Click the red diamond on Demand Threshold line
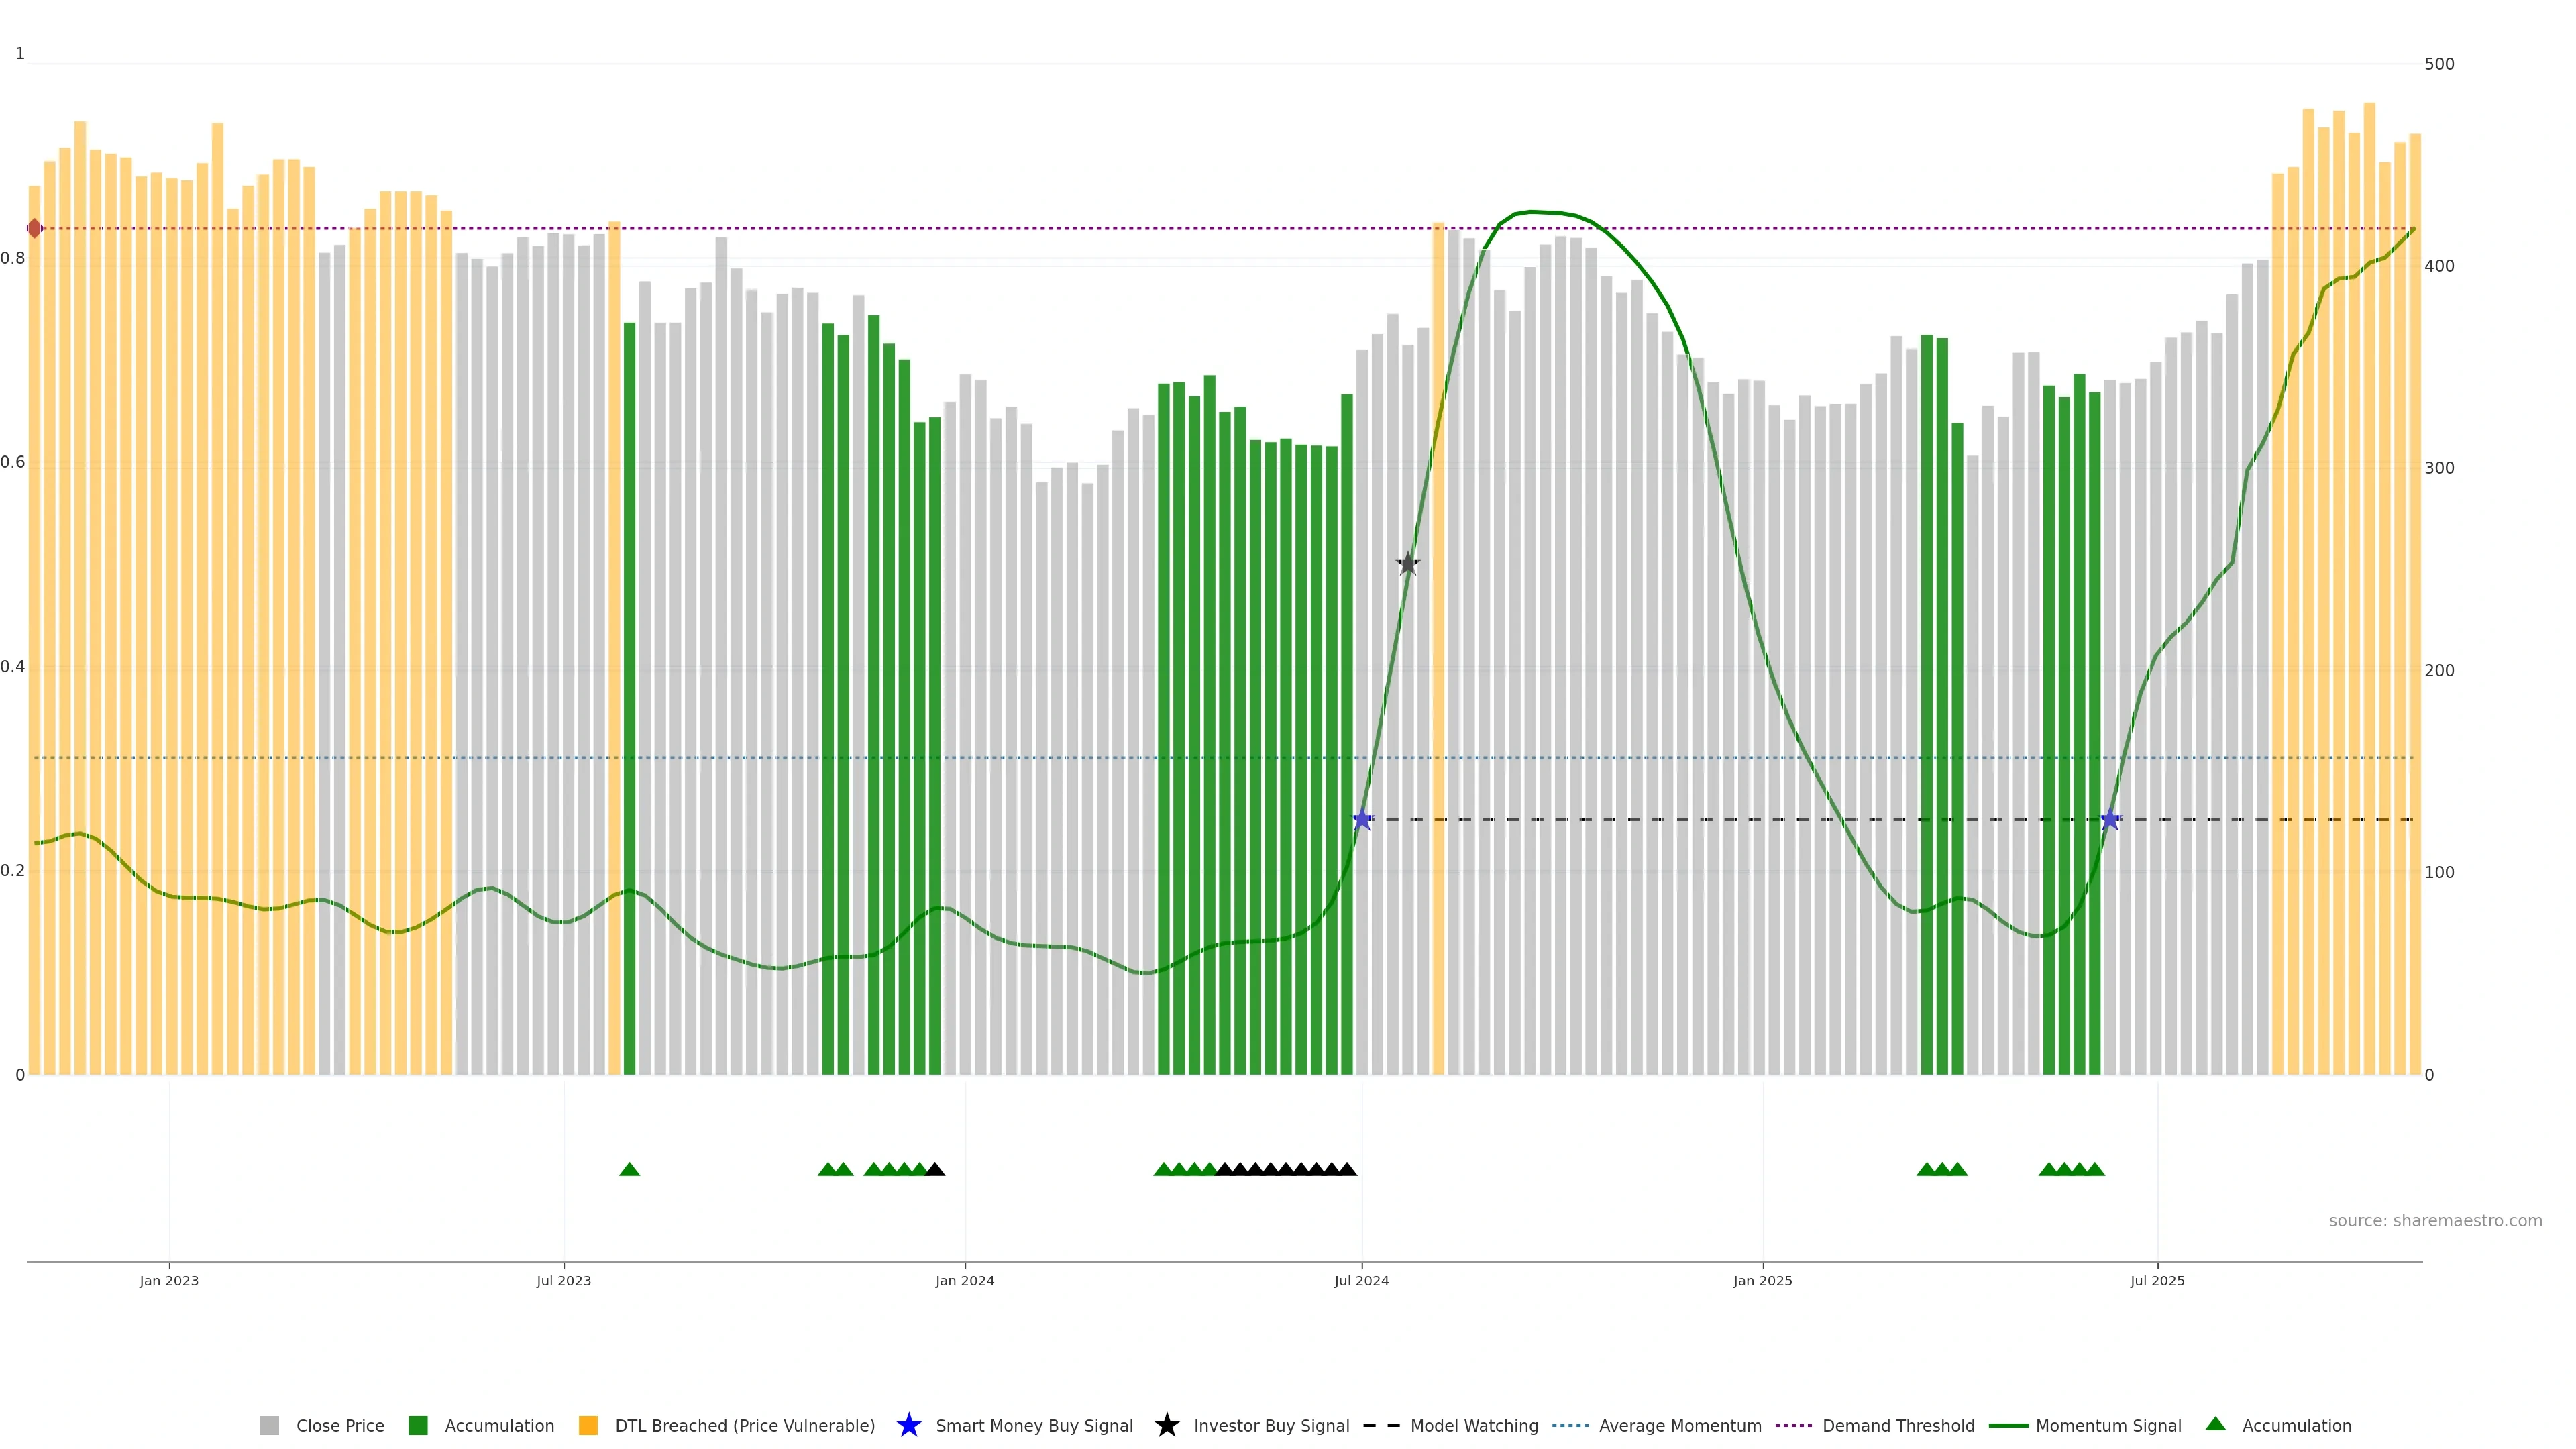Screen dimensions: 2576x1449 coord(35,228)
